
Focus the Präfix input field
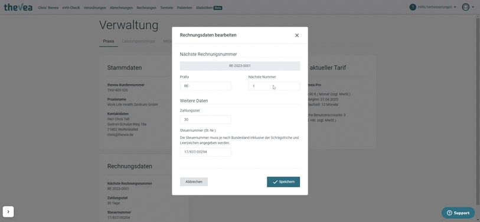(x=205, y=86)
